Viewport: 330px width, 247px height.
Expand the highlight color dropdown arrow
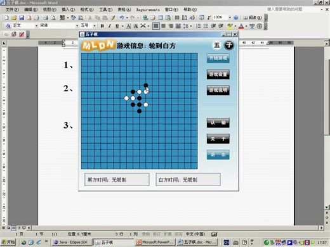tap(235, 26)
